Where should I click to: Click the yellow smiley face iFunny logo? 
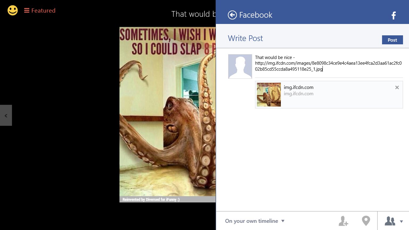pyautogui.click(x=13, y=10)
